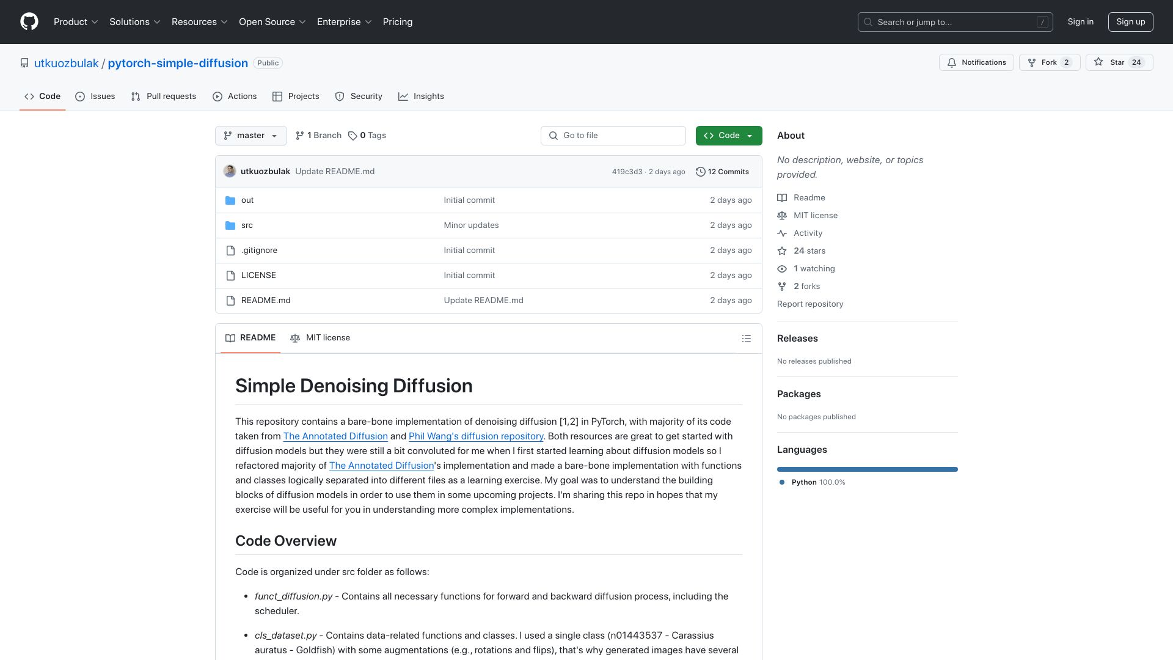
Task: Click the eye icon next to 1 watching
Action: point(782,269)
